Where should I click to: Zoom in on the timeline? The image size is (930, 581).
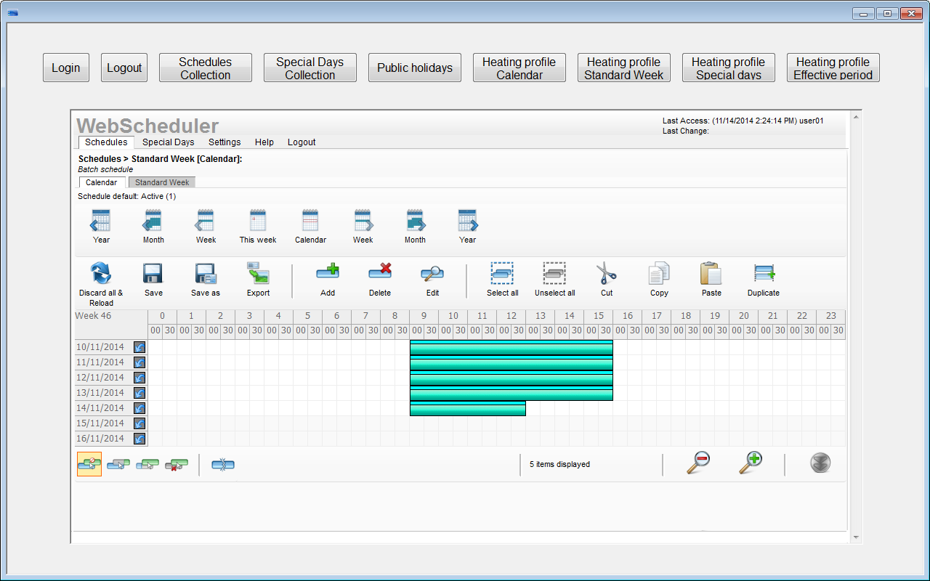pyautogui.click(x=751, y=463)
